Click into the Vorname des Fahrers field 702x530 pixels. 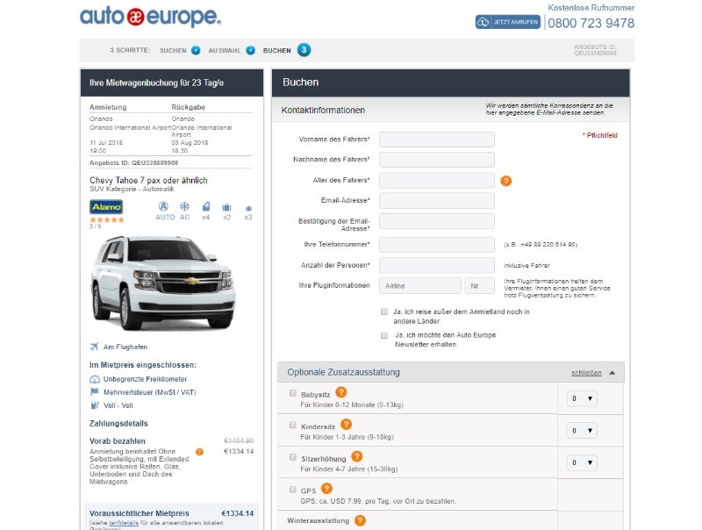point(436,140)
